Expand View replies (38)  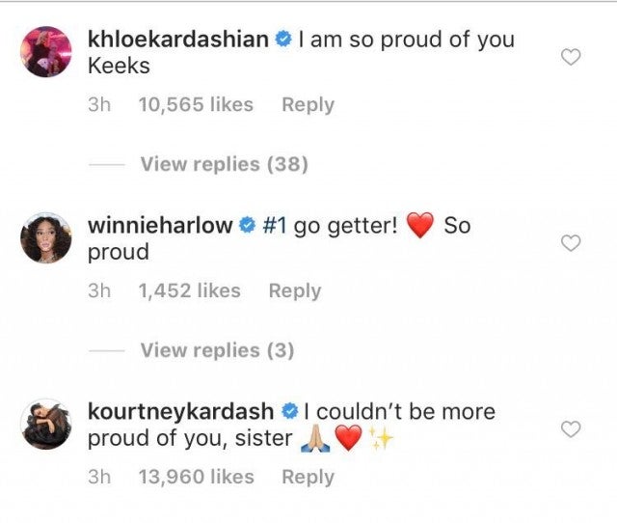224,165
